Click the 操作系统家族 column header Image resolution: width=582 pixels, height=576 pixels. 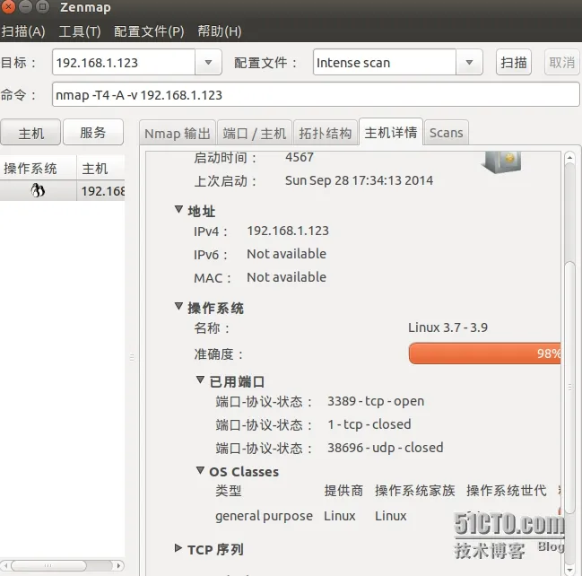[x=415, y=491]
